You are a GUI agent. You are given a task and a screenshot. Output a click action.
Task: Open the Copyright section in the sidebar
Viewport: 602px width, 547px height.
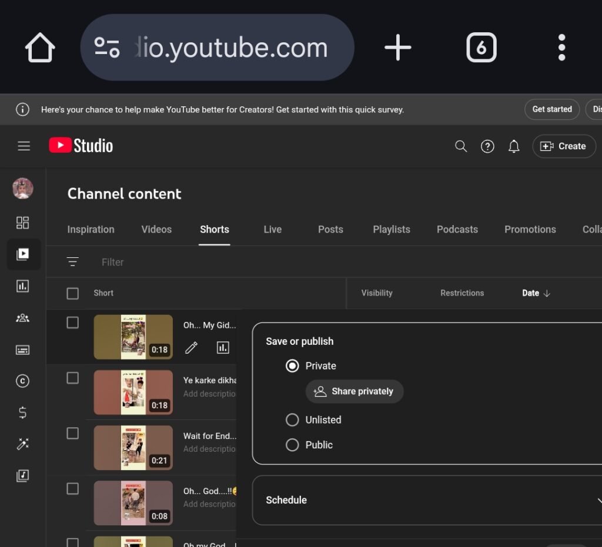pos(24,381)
